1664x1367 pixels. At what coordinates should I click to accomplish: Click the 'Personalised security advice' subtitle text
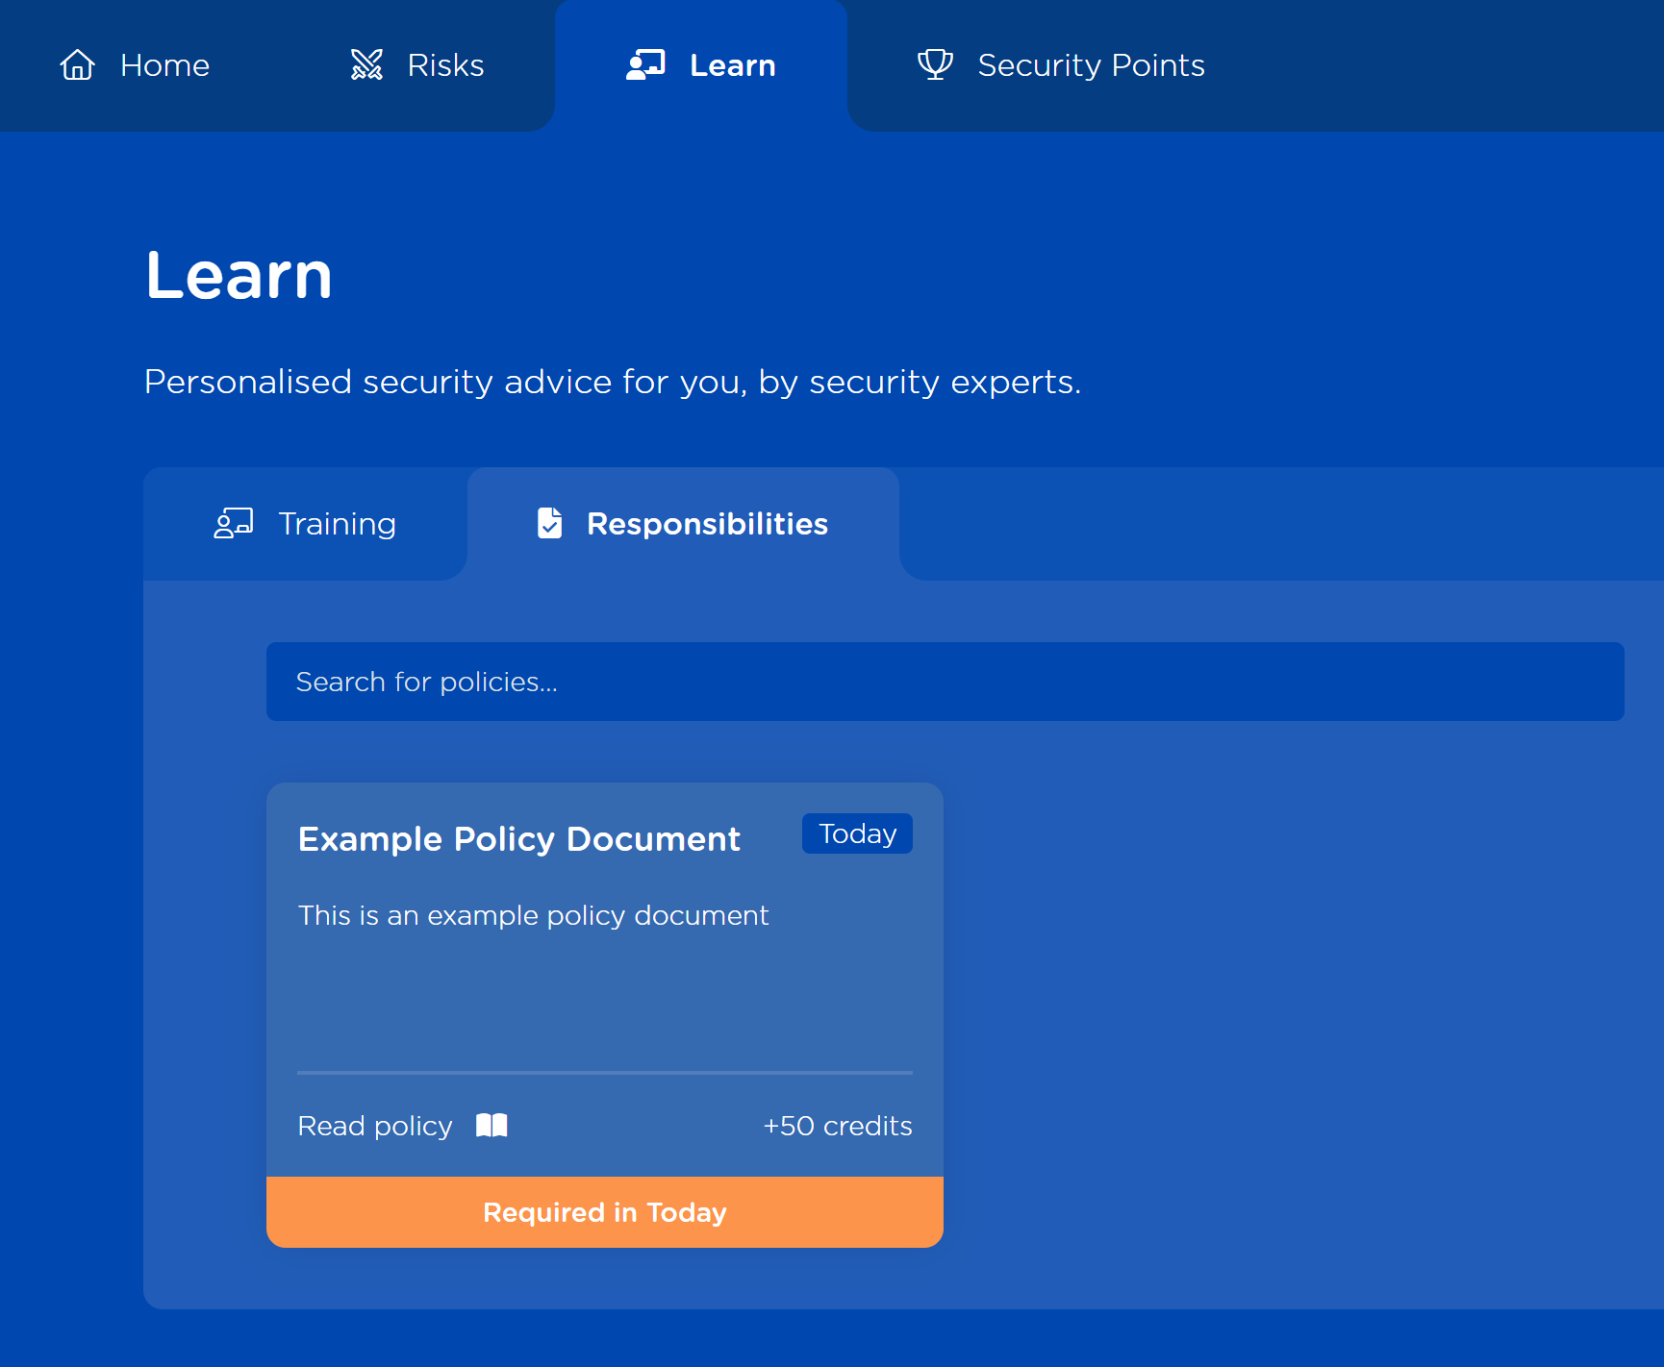point(613,382)
